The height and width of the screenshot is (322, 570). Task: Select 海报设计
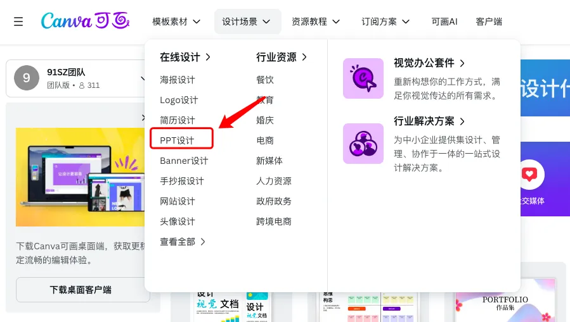pyautogui.click(x=178, y=80)
